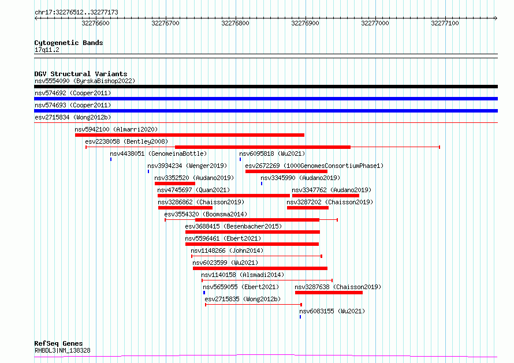The image size is (514, 363).
Task: Click the 32276900 ruler position label
Action: click(305, 23)
